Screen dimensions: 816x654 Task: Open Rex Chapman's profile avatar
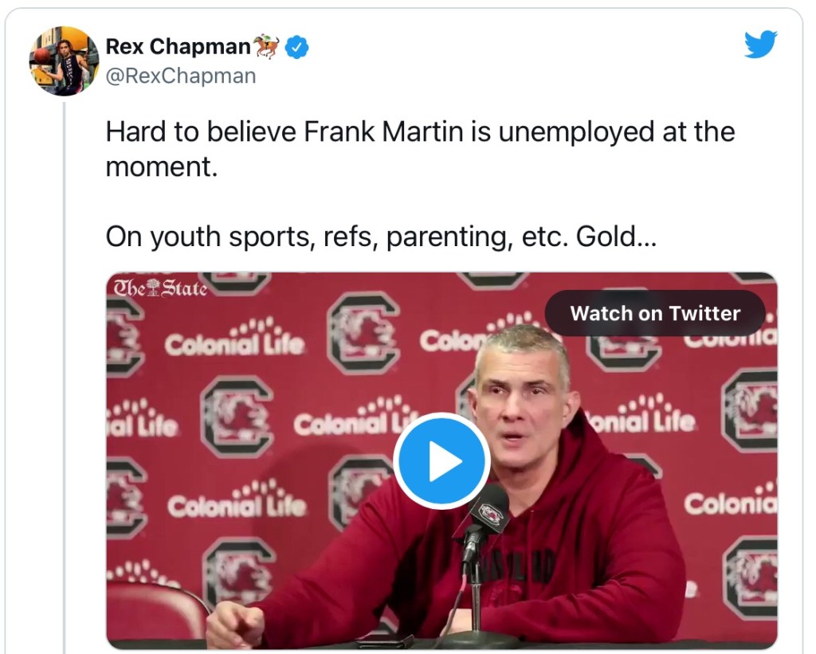tap(64, 61)
